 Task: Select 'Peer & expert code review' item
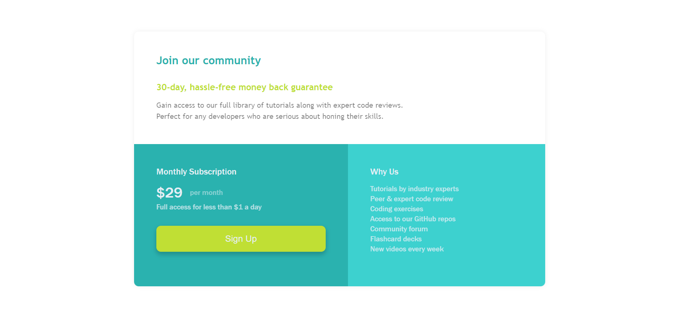coord(411,199)
